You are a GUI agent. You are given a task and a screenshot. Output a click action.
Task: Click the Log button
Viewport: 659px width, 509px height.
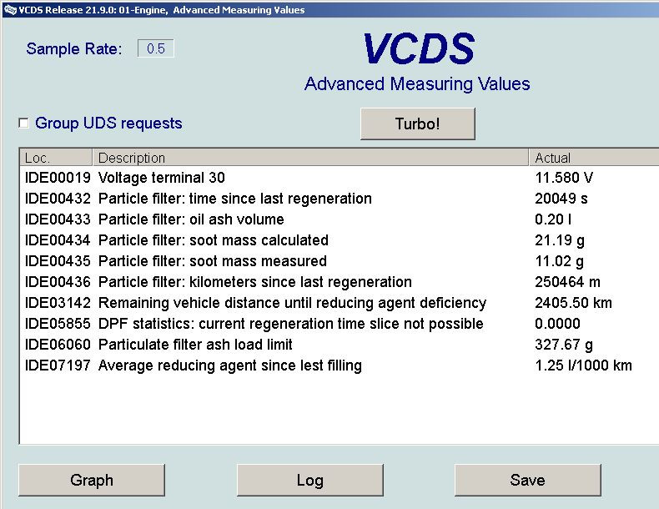(310, 480)
